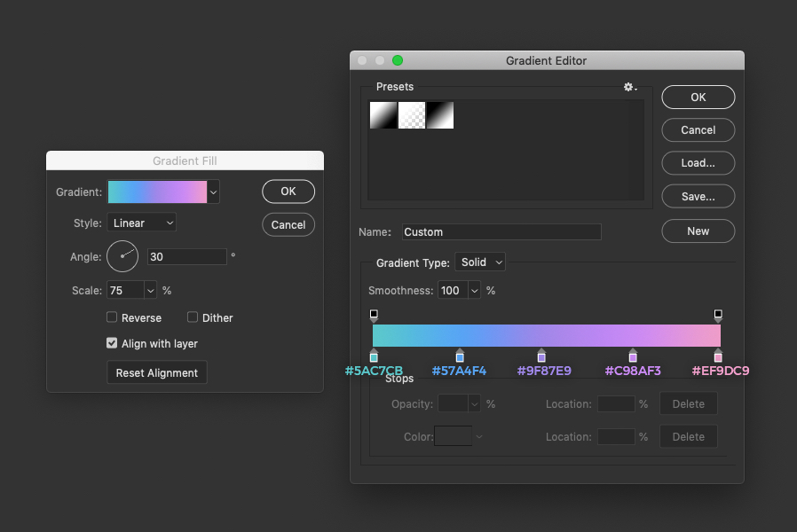The image size is (797, 532).
Task: Click the Load... button
Action: pyautogui.click(x=698, y=163)
